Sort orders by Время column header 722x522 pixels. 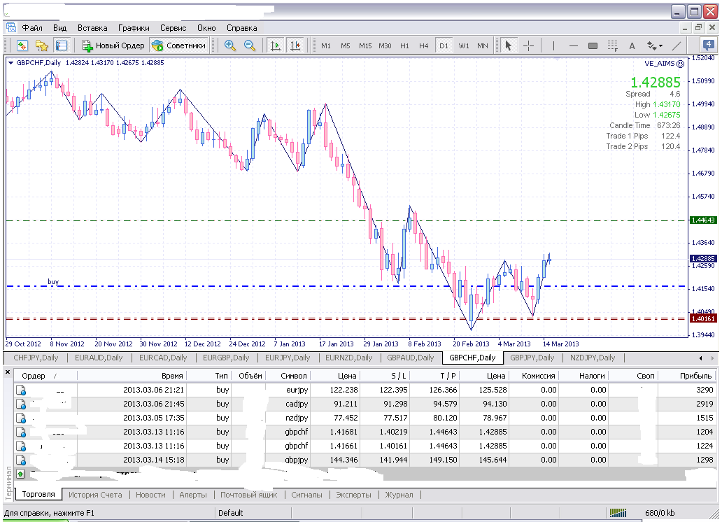132,376
